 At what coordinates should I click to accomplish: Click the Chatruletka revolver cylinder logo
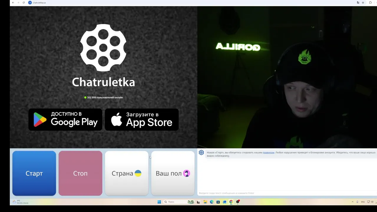click(103, 48)
